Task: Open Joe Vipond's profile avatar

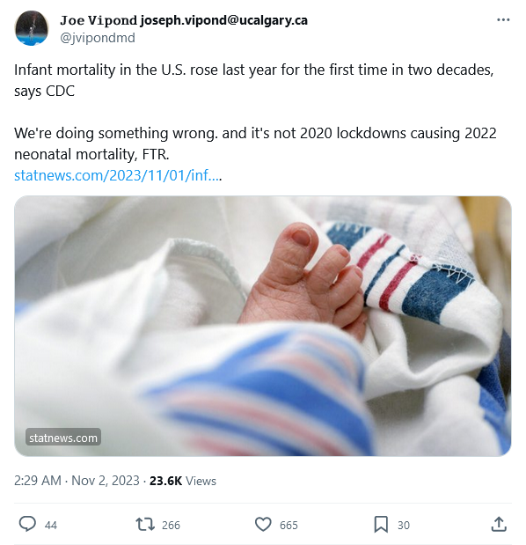Action: pos(32,28)
